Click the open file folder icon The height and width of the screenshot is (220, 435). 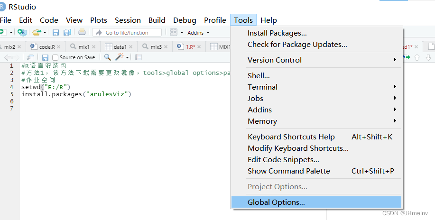tap(36, 33)
